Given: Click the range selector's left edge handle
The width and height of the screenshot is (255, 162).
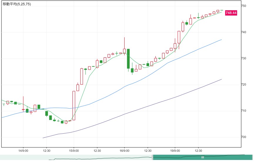Looking at the screenshot, I should tap(152, 157).
